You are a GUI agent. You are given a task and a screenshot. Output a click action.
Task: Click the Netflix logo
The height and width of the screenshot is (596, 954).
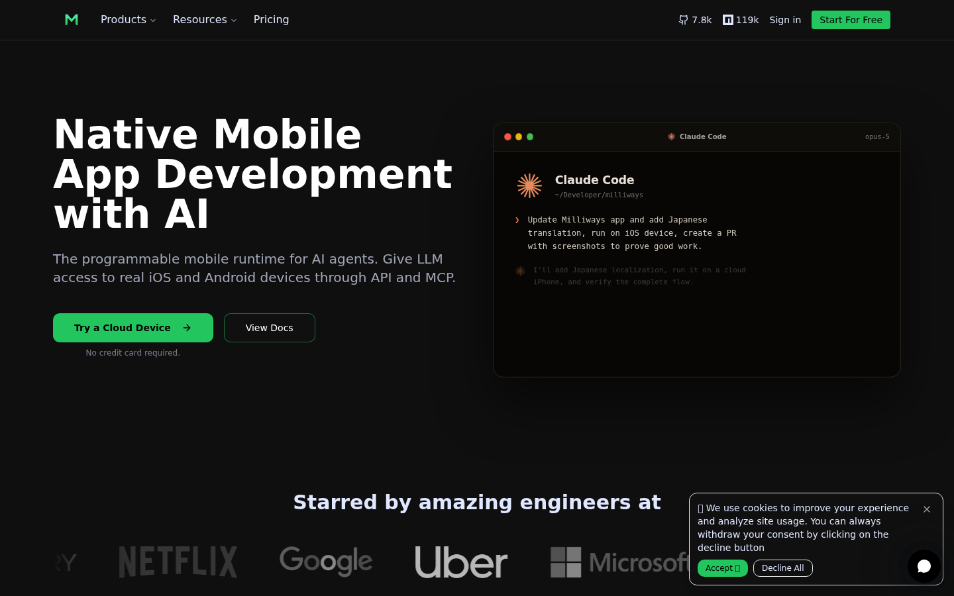(x=178, y=562)
